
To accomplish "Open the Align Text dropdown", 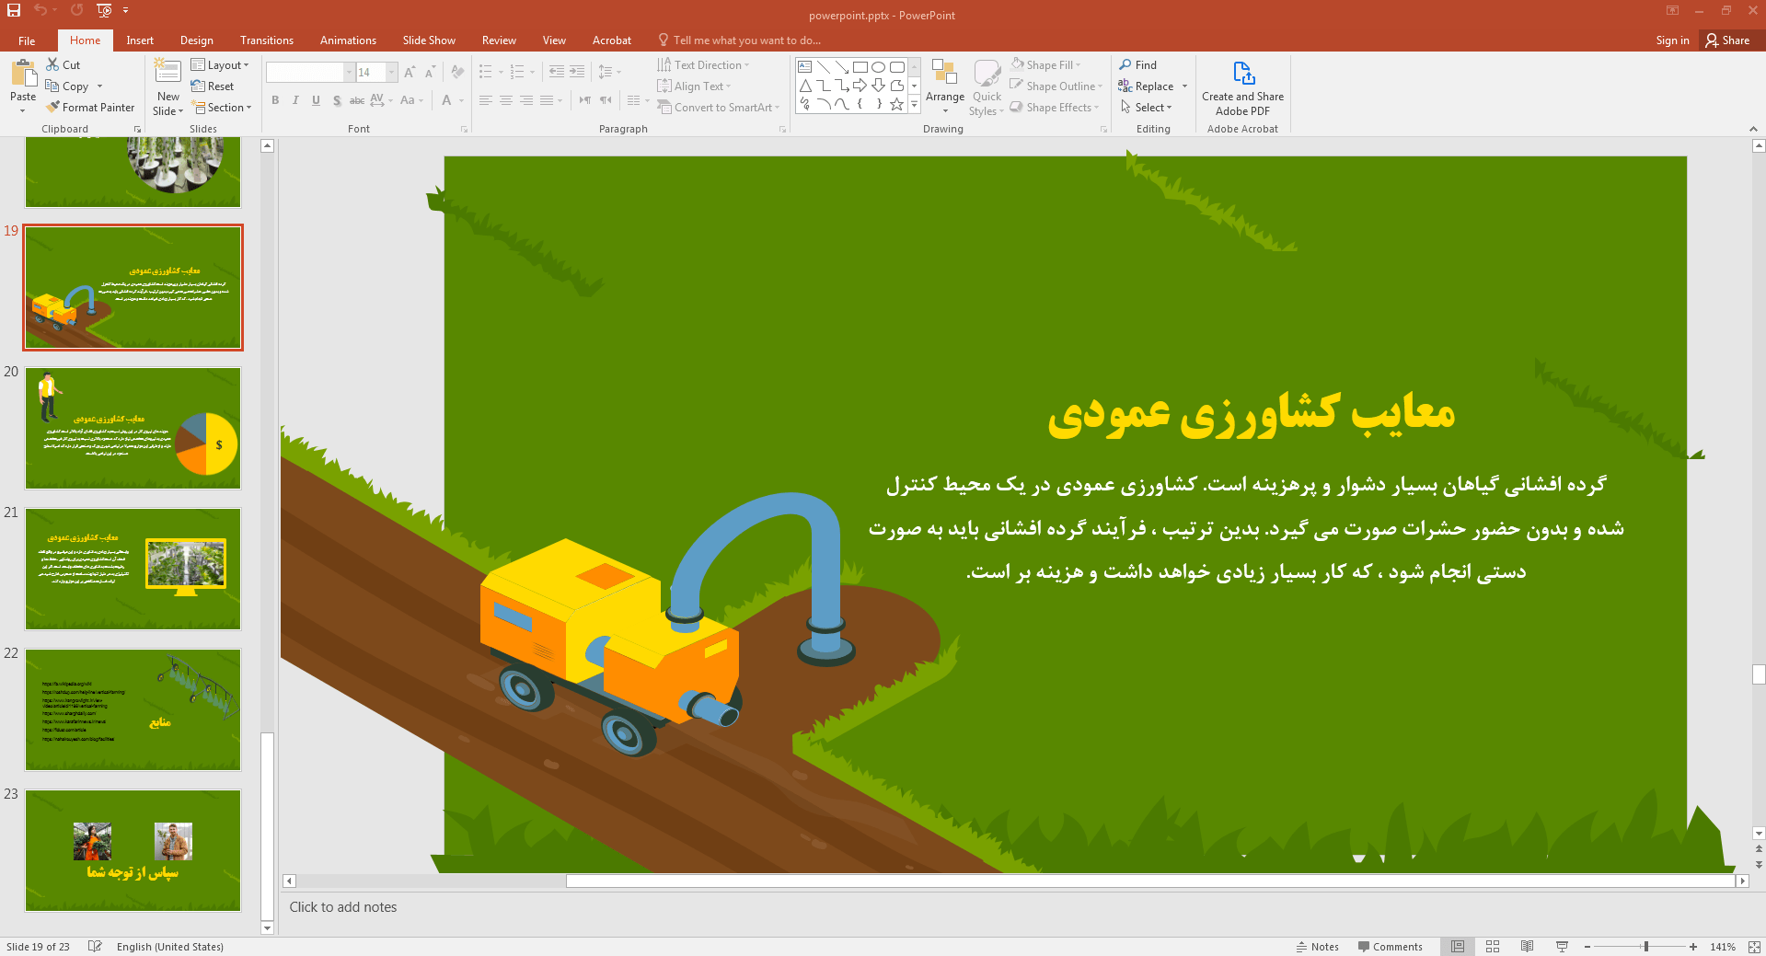I will (694, 86).
